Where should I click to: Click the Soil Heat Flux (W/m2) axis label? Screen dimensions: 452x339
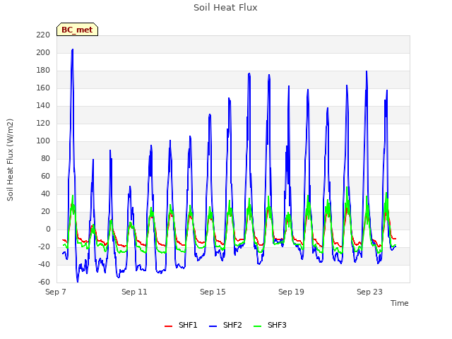[10, 160]
